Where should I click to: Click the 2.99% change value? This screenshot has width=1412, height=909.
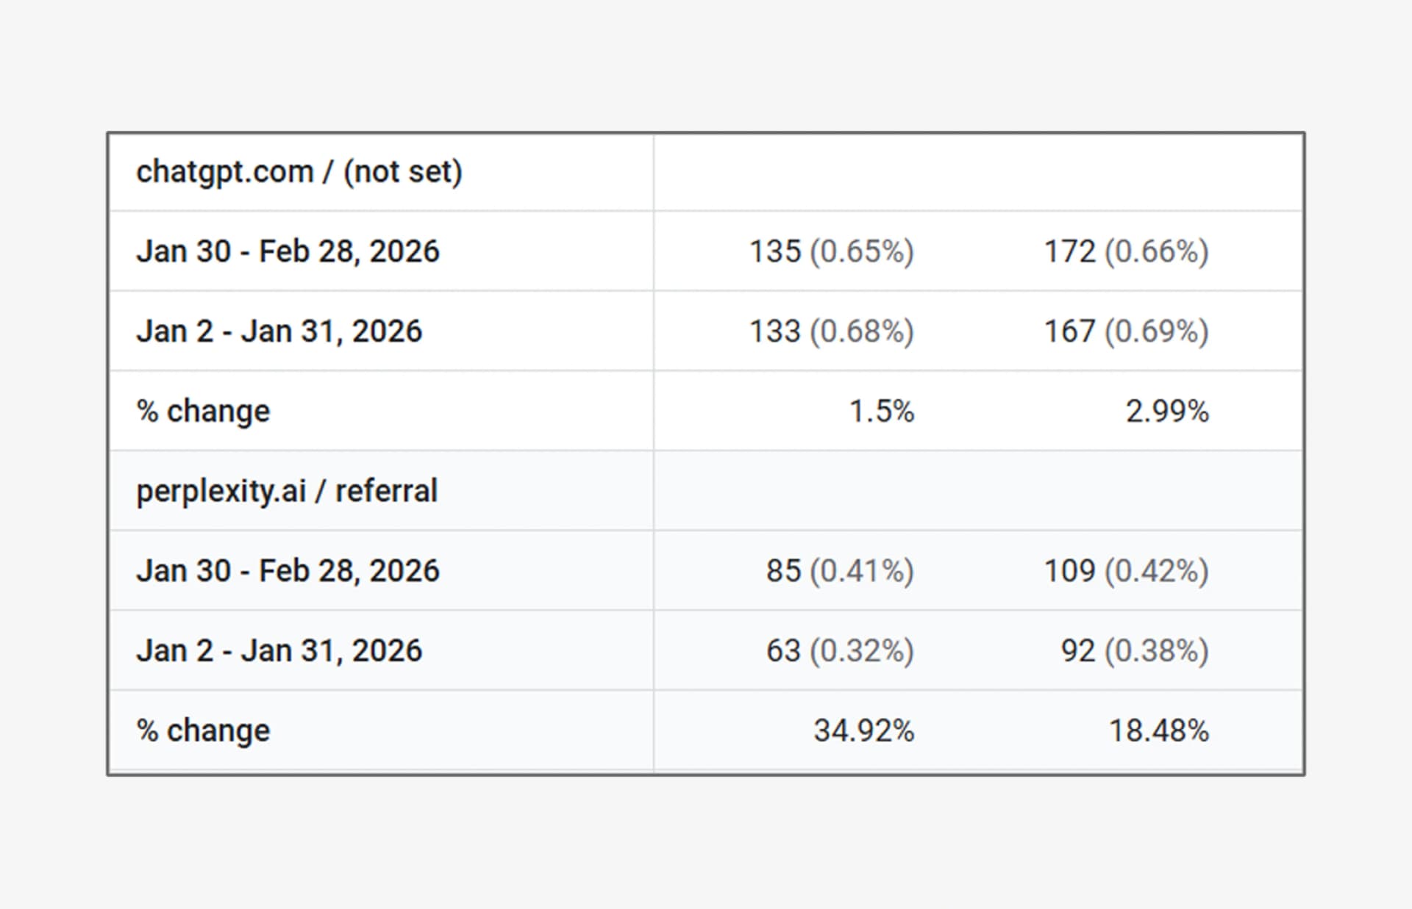point(1167,412)
